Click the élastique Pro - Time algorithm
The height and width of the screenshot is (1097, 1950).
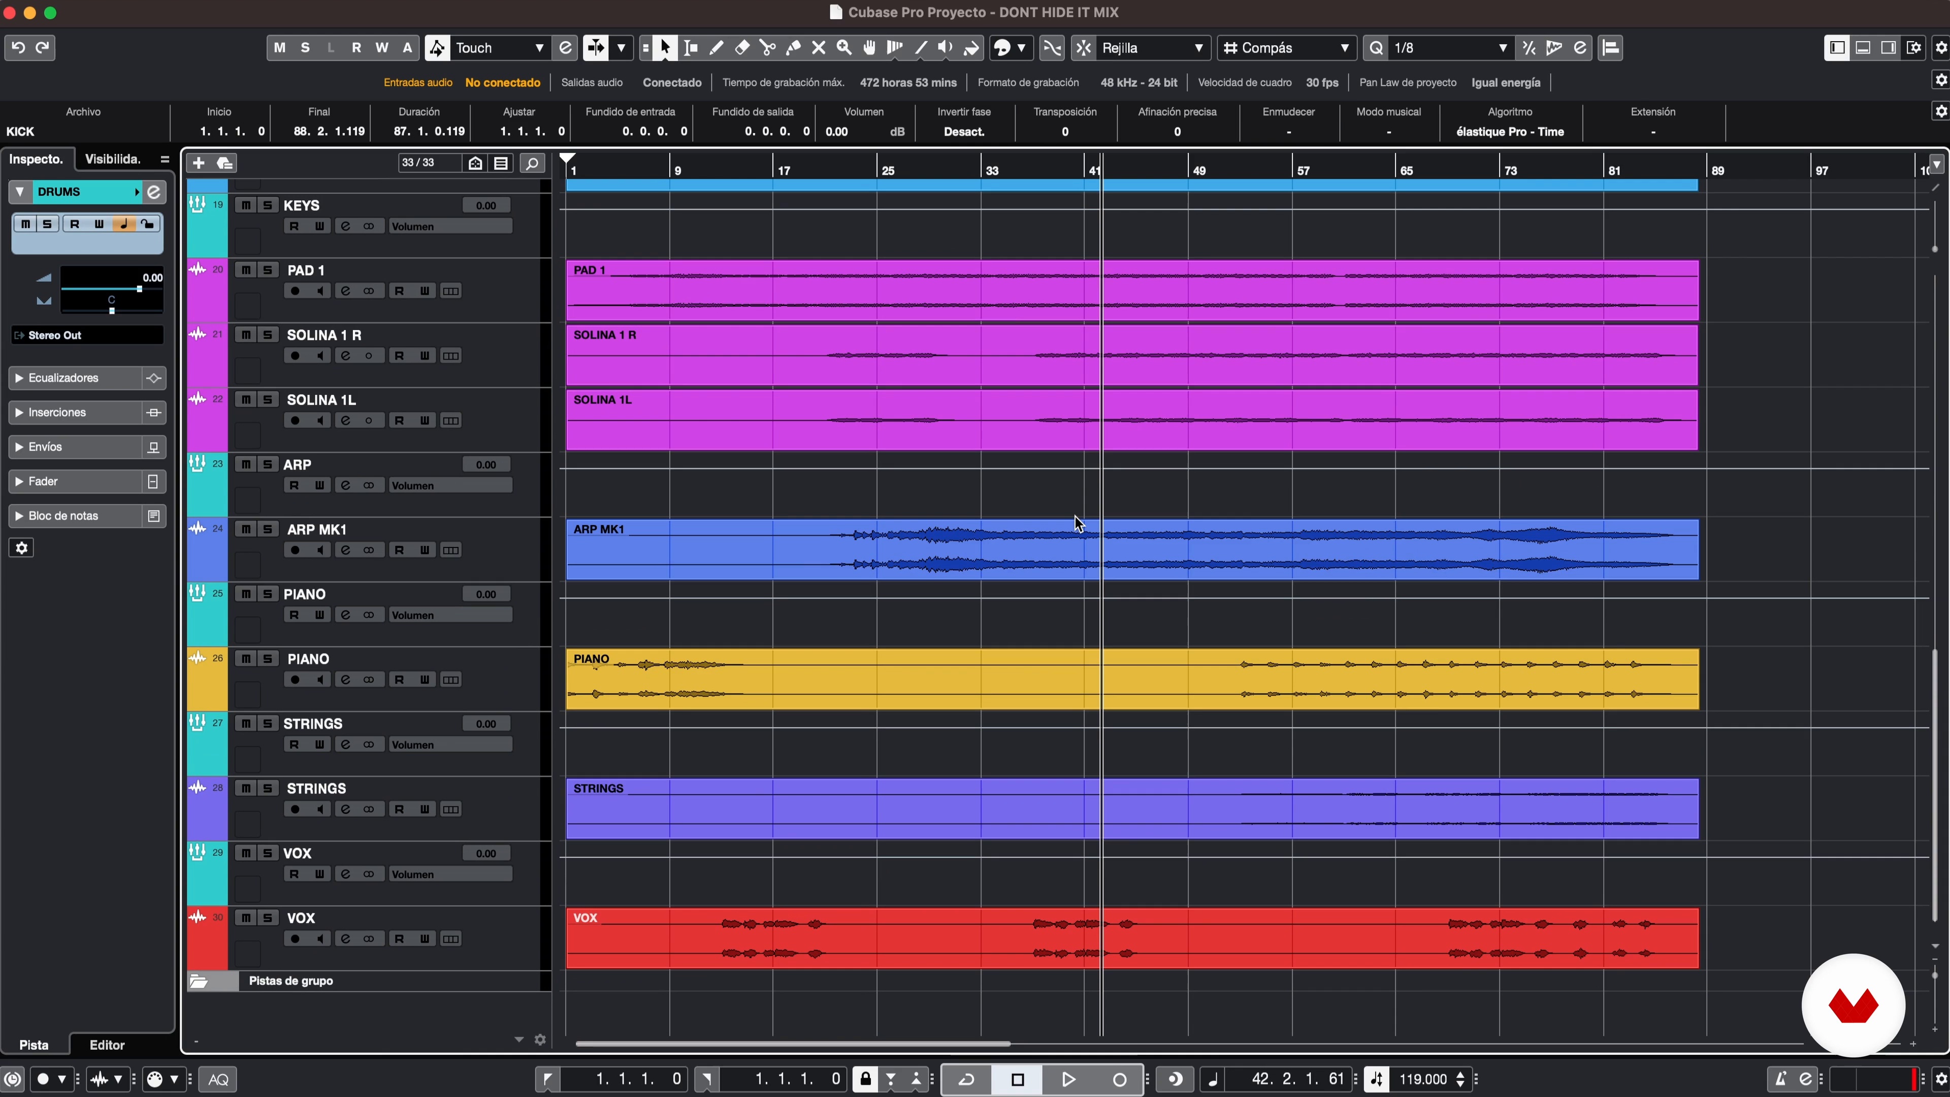click(x=1510, y=132)
